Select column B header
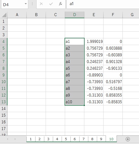This screenshot has width=139, height=144. 36,15
